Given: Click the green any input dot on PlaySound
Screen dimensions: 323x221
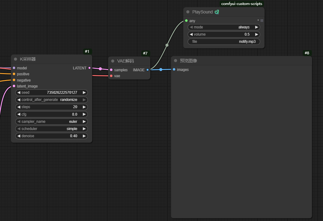Looking at the screenshot, I should pyautogui.click(x=186, y=21).
